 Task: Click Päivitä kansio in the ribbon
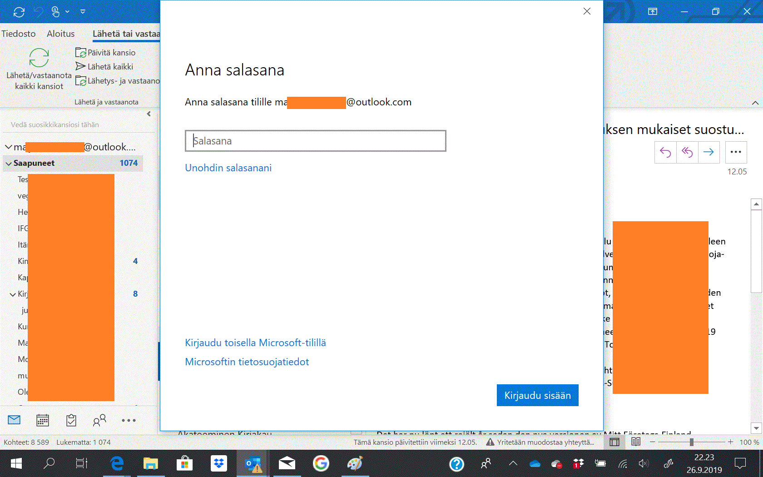point(105,53)
